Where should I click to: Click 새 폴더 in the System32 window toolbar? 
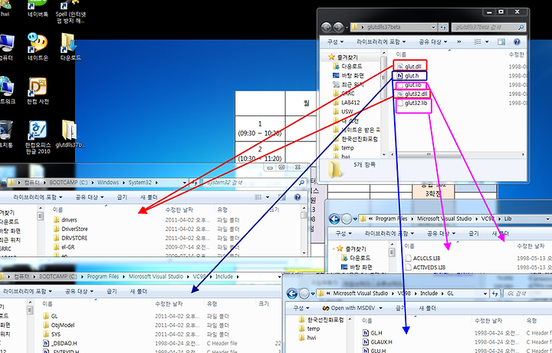(149, 197)
